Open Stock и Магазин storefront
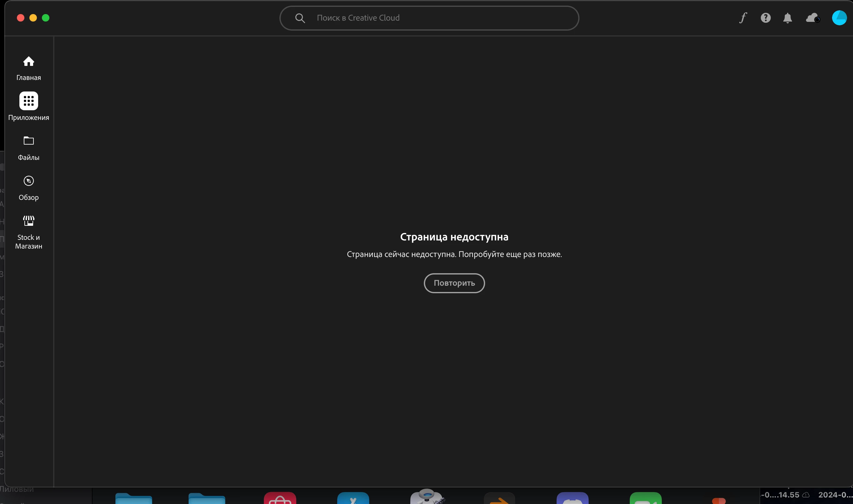Viewport: 853px width, 504px height. (x=28, y=221)
